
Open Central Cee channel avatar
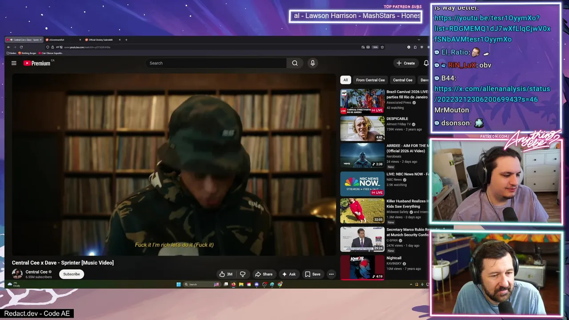point(17,274)
